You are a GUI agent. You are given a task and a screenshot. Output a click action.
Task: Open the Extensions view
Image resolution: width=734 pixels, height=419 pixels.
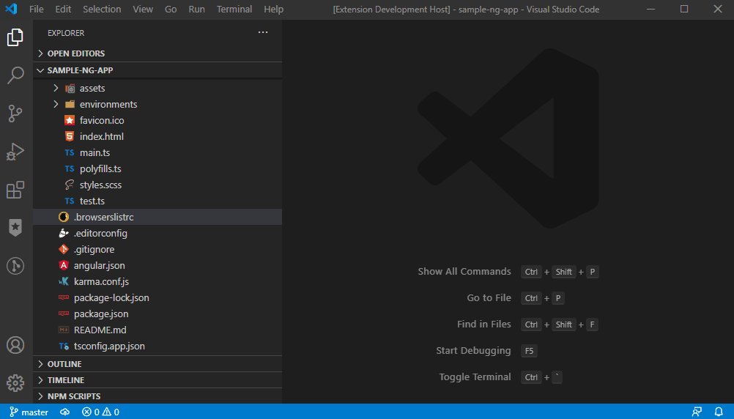[15, 190]
